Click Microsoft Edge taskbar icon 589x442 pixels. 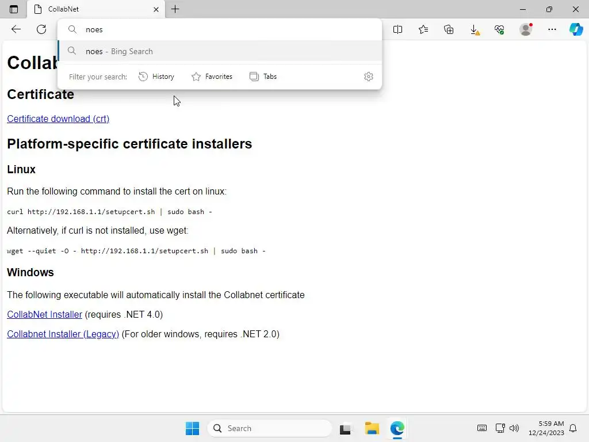pos(397,428)
